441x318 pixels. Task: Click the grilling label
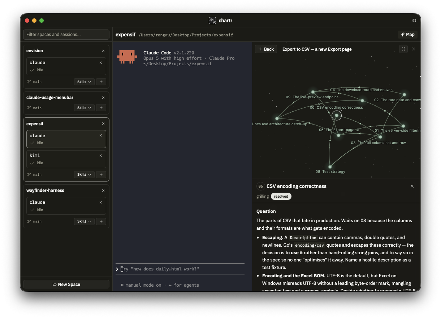pyautogui.click(x=263, y=196)
